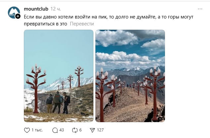210x138 pixels.
Task: Share post with paper plane icon
Action: (92, 130)
